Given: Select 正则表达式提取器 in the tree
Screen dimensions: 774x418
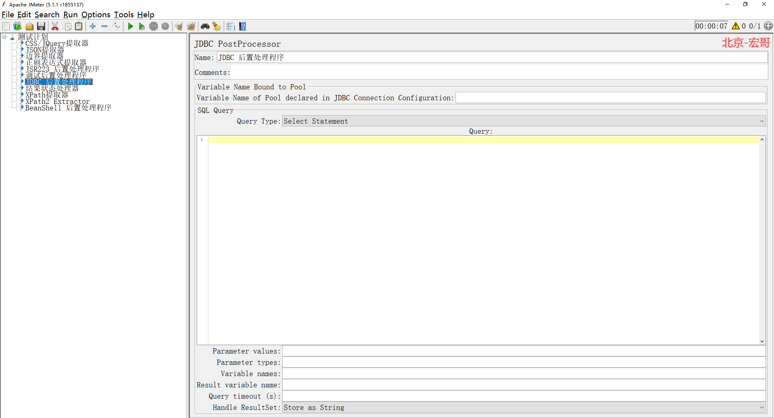Looking at the screenshot, I should coord(56,62).
